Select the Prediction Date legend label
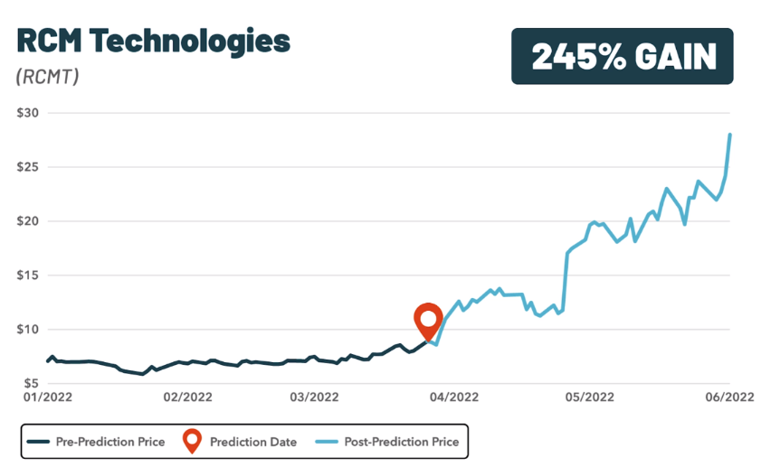This screenshot has height=467, width=761. 252,443
